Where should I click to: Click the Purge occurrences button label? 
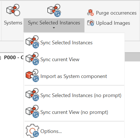[x=116, y=13]
